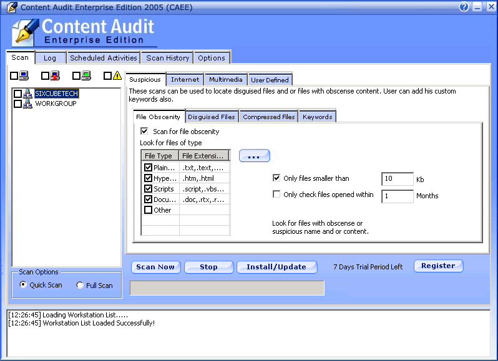The width and height of the screenshot is (498, 361).
Task: Click the 7 Days Trial Period Left text
Action: [368, 267]
